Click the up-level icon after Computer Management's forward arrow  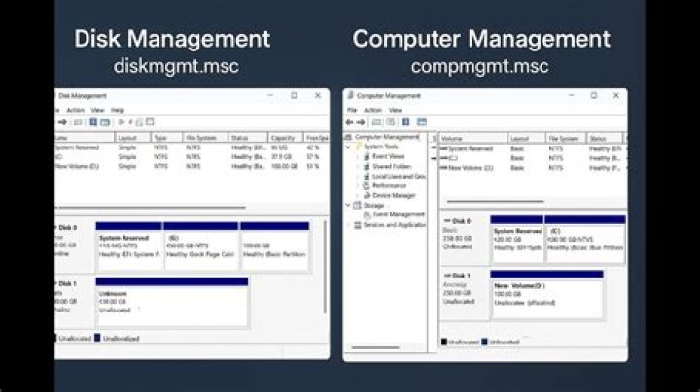point(377,122)
